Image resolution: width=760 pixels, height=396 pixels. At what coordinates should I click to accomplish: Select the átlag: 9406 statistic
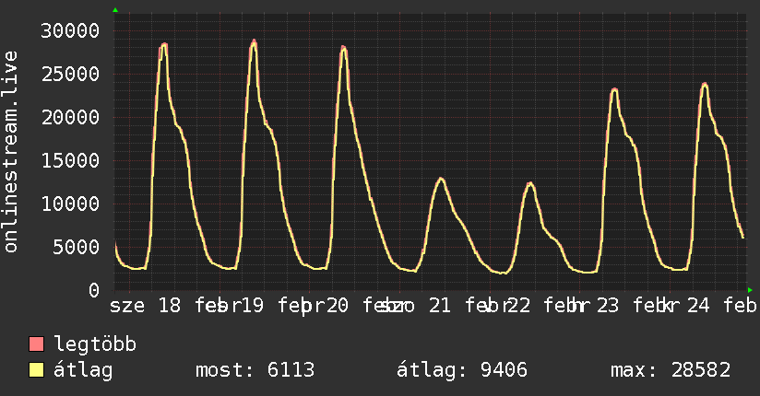coord(462,370)
